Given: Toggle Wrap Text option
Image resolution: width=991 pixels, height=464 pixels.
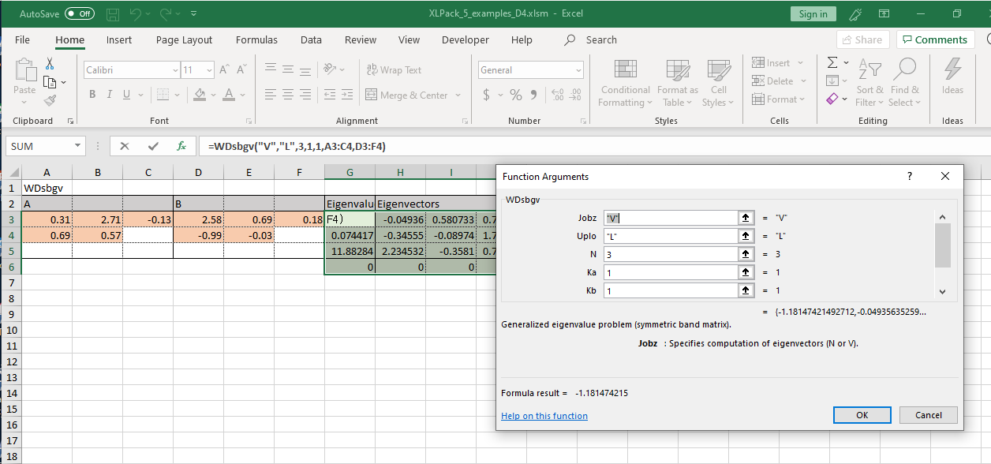Looking at the screenshot, I should (394, 70).
